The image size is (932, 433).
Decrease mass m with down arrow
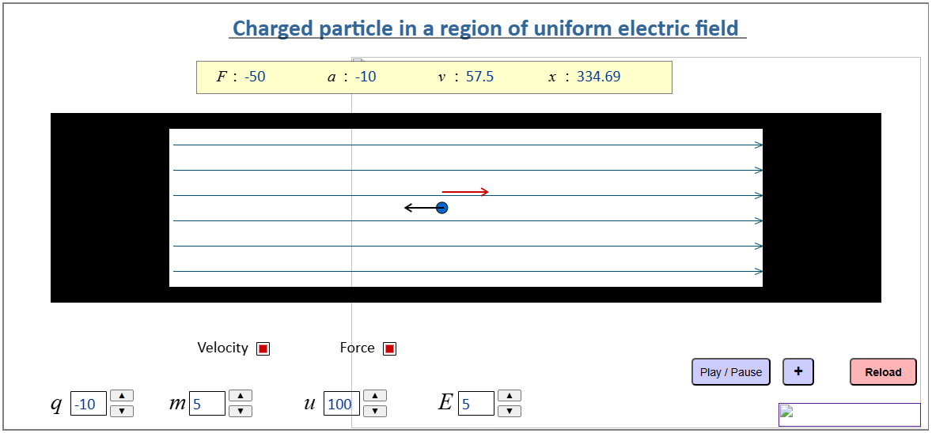tap(241, 411)
